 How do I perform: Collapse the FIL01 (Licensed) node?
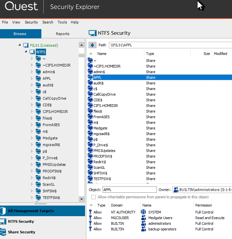click(x=20, y=45)
